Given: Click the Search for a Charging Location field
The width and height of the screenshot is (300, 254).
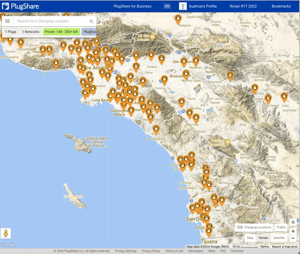Looking at the screenshot, I should [52, 21].
